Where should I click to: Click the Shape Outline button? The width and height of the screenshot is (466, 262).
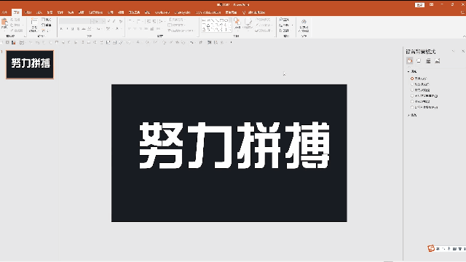pos(263,25)
